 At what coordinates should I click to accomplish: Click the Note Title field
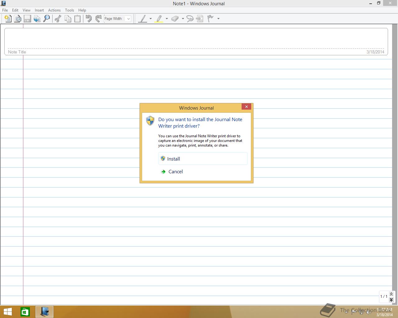196,42
